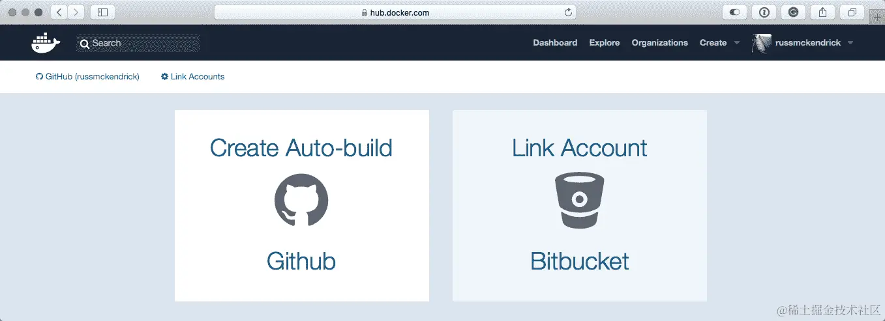Screen dimensions: 885x321
Task: Click the Create Auto-build heading
Action: pyautogui.click(x=301, y=148)
